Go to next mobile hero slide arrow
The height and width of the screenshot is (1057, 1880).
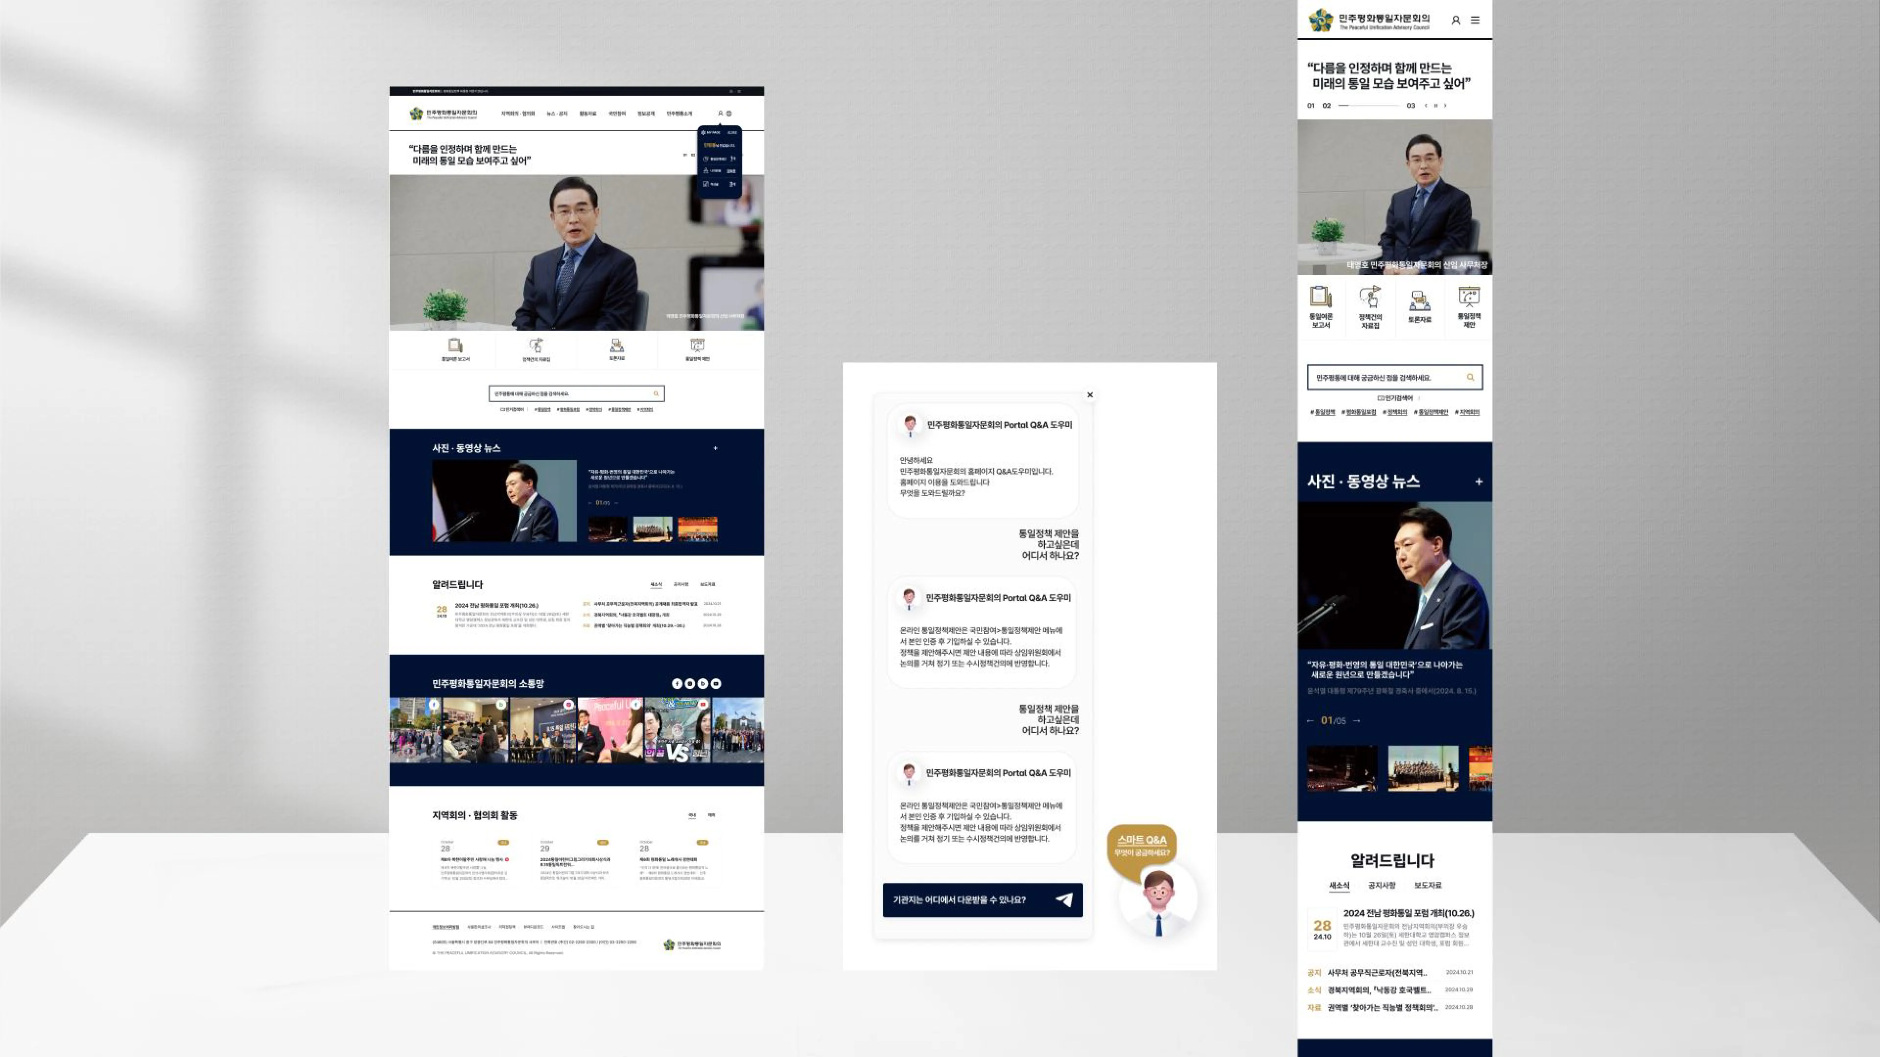click(x=1445, y=105)
